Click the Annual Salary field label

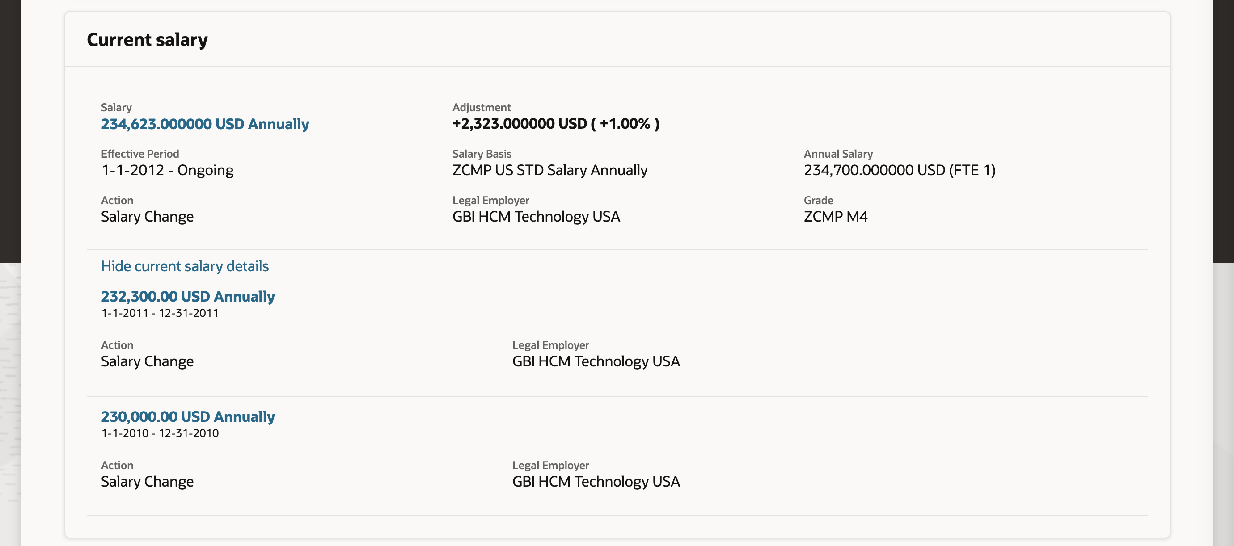(838, 154)
